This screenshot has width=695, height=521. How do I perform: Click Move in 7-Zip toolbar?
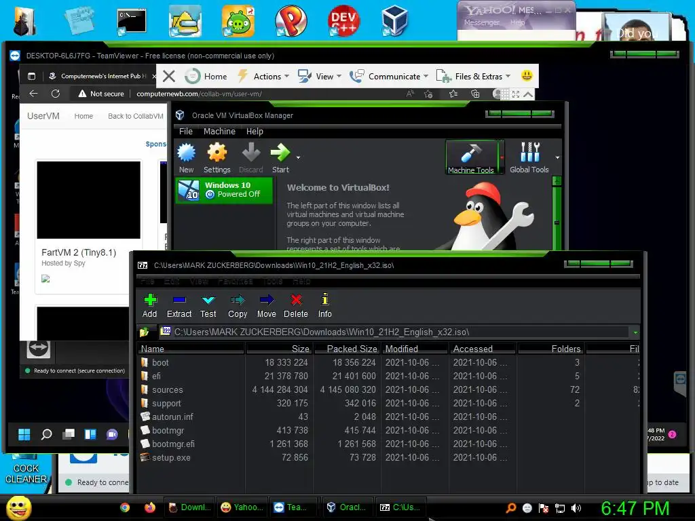coord(266,306)
